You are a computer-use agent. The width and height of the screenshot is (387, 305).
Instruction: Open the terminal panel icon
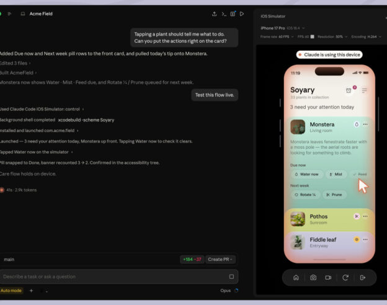[224, 14]
